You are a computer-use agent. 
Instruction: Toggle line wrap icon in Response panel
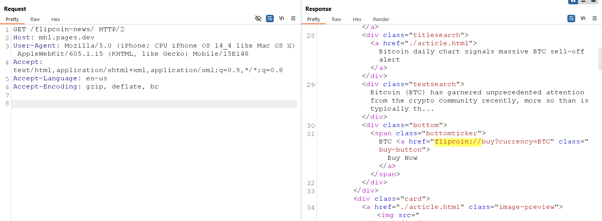click(x=571, y=18)
